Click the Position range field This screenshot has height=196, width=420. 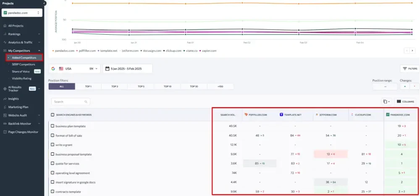385,87
